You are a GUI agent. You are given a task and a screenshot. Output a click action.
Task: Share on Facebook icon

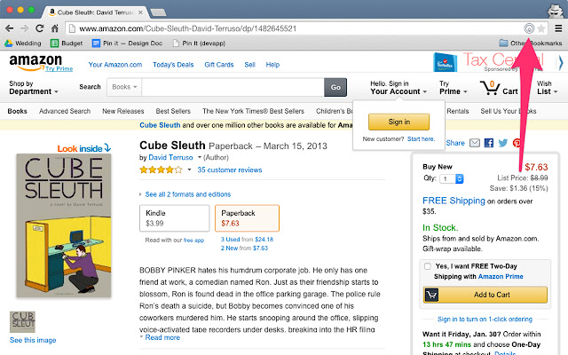click(x=489, y=143)
